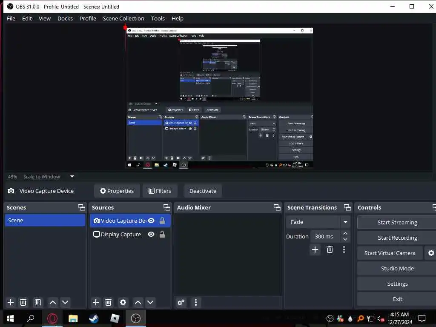The height and width of the screenshot is (327, 436).
Task: Add a new source with the plus icon
Action: coord(96,302)
